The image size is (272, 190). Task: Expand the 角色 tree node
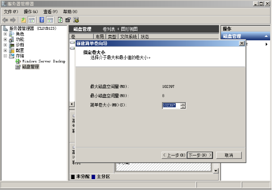click(x=5, y=34)
